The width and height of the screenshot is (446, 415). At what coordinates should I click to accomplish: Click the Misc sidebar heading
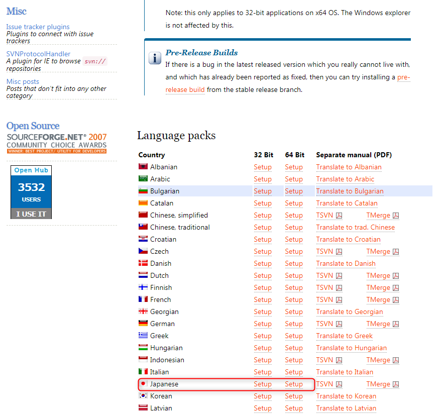16,11
